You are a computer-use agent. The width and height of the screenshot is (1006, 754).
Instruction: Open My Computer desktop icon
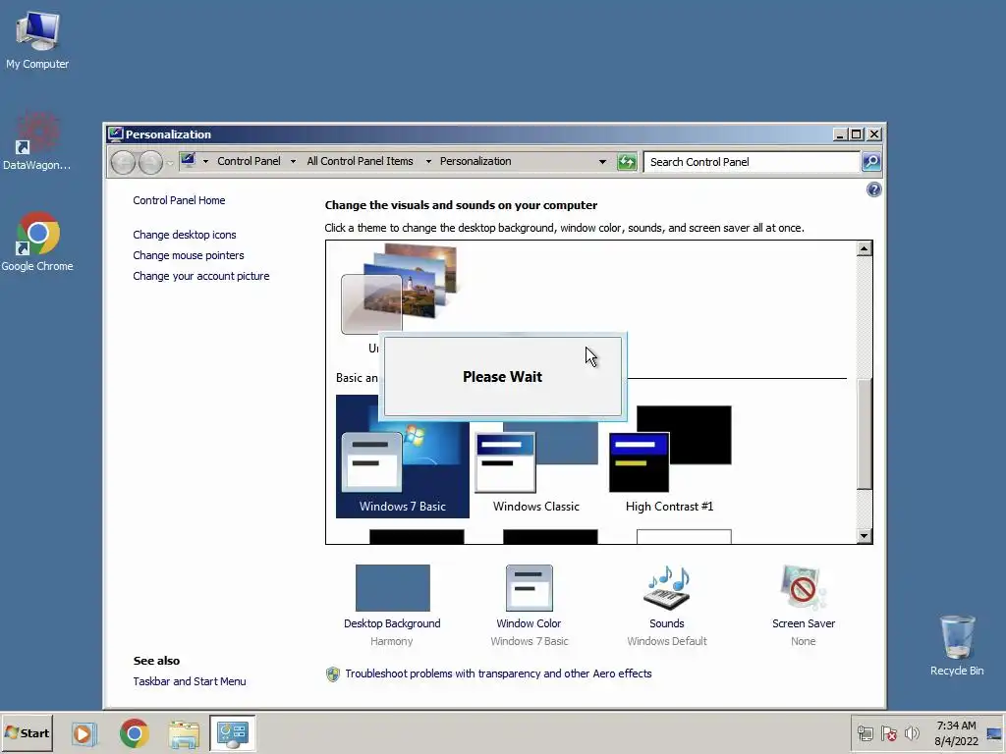37,39
